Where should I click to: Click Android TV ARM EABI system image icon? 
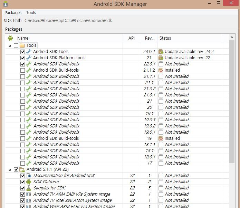click(x=29, y=194)
